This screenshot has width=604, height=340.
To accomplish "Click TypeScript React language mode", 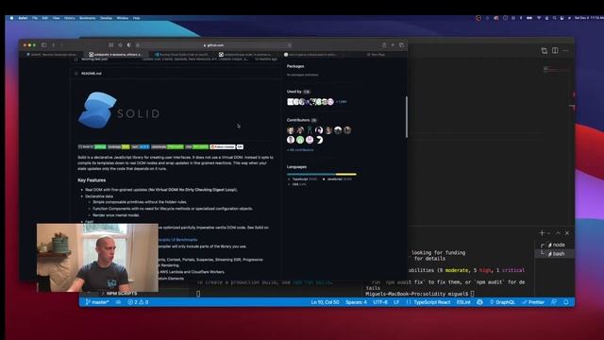I will 432,302.
